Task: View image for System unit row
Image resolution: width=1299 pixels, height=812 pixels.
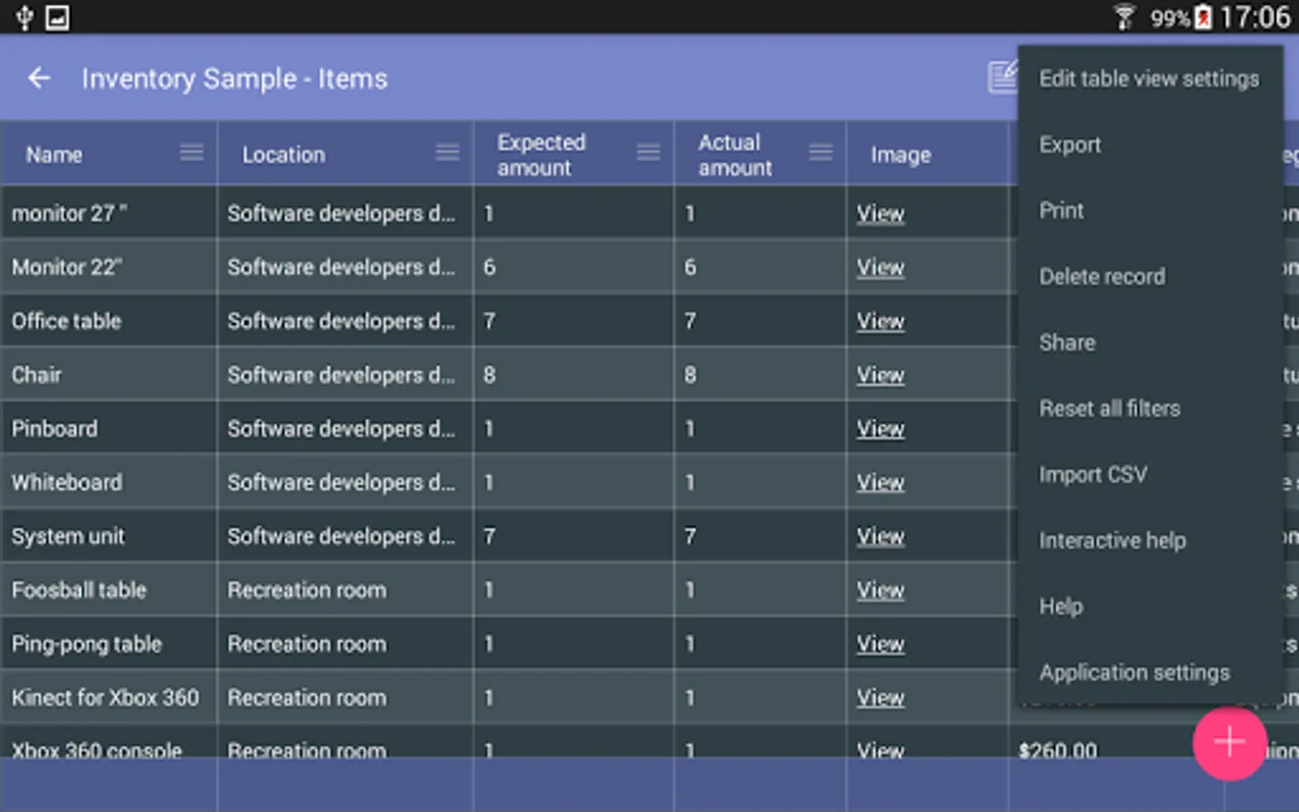Action: point(880,537)
